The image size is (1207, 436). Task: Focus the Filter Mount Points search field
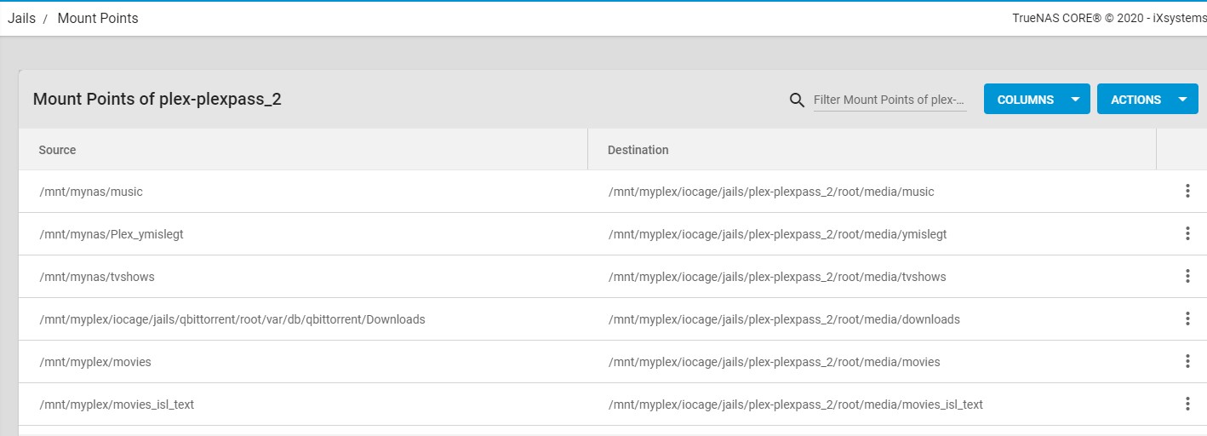(890, 100)
